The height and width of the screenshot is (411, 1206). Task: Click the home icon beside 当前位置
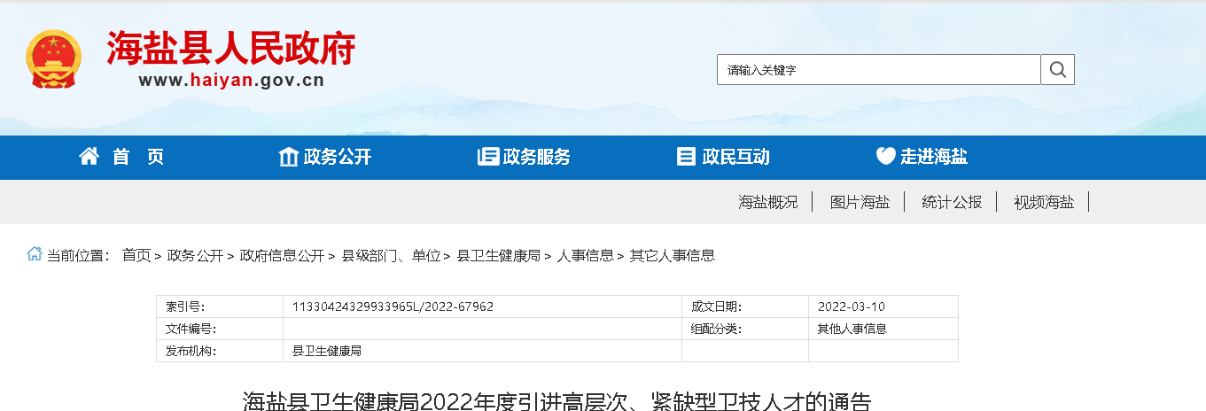(x=35, y=254)
